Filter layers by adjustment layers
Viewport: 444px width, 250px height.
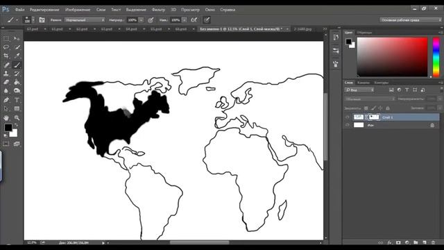click(x=399, y=90)
